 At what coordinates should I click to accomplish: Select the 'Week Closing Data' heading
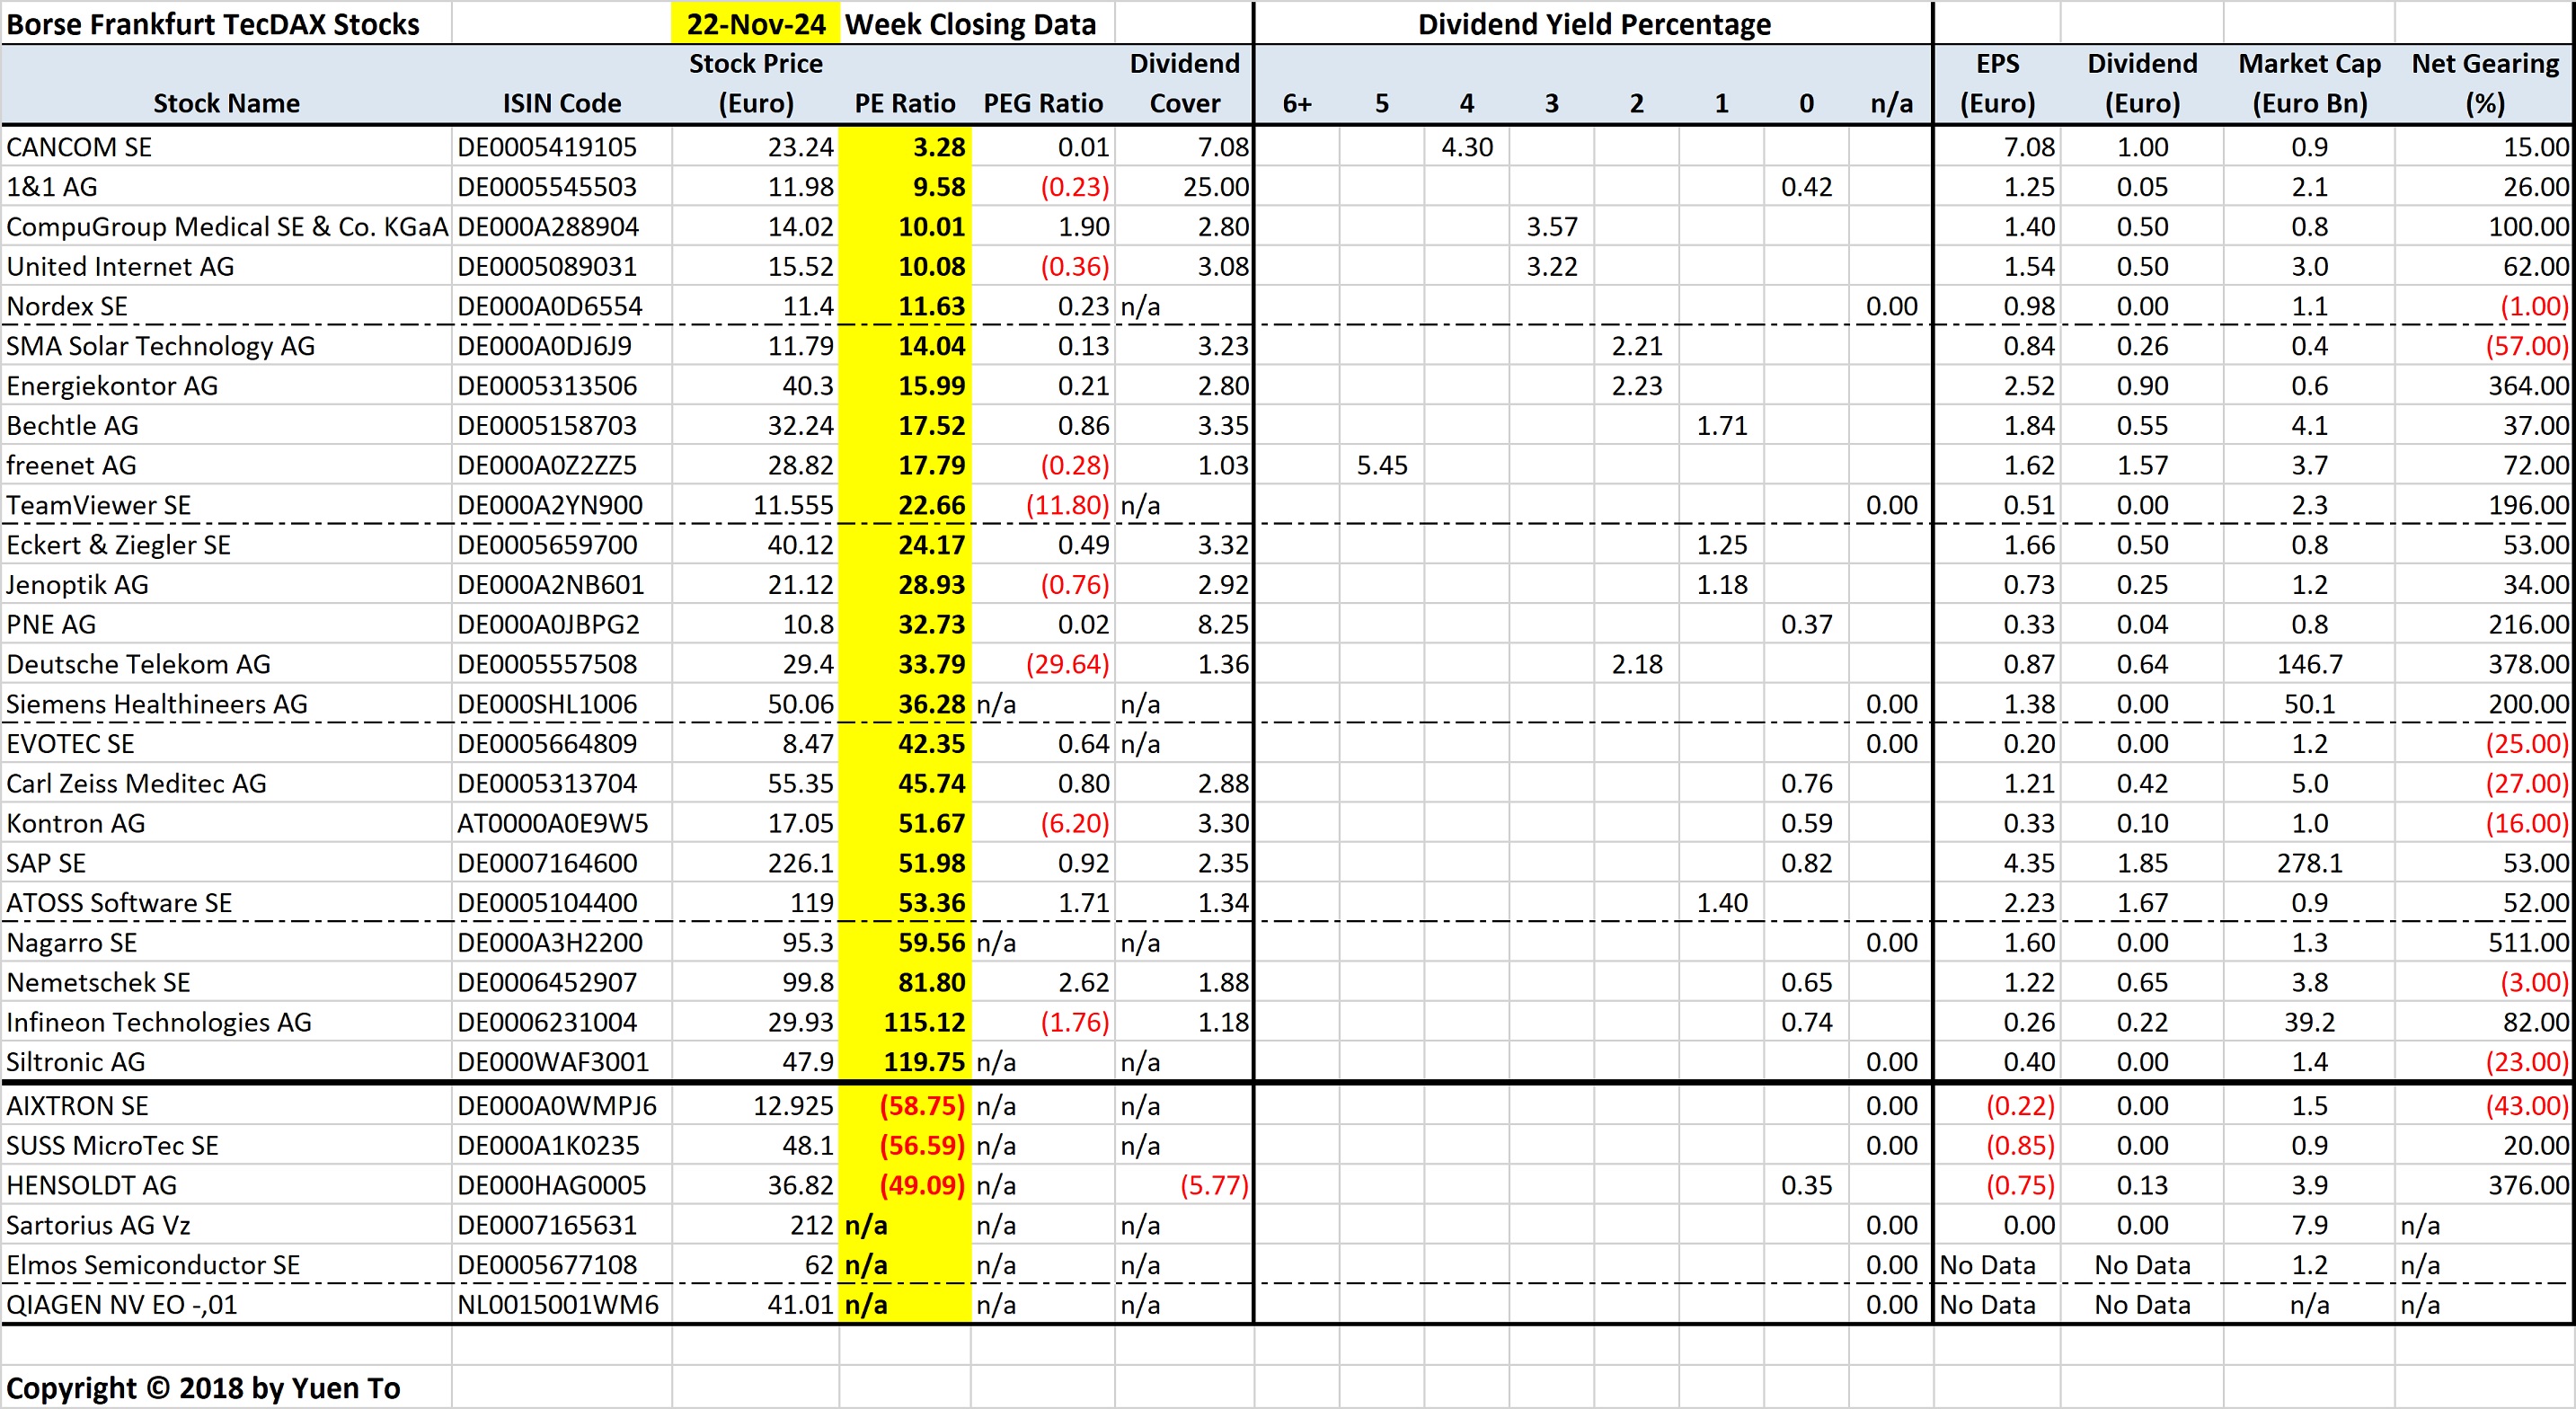click(x=970, y=24)
